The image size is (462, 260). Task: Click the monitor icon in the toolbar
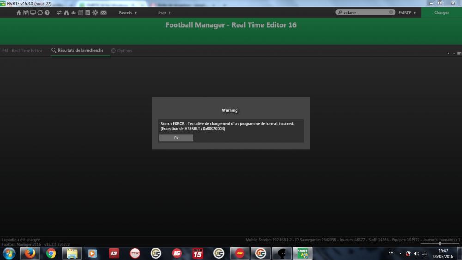pos(33,12)
